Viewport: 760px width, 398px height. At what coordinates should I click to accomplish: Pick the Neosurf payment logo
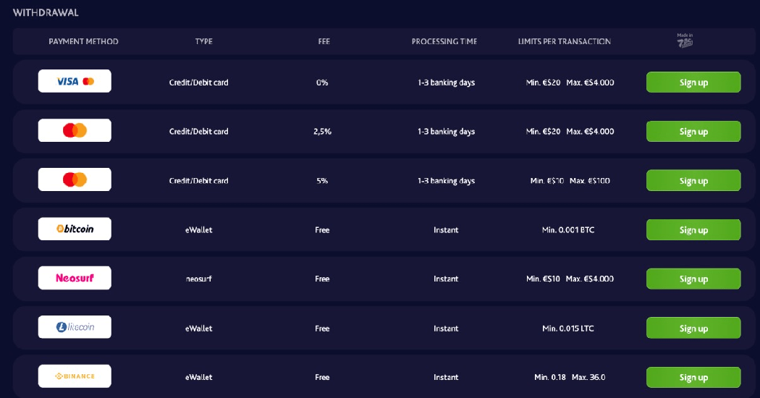click(x=75, y=278)
